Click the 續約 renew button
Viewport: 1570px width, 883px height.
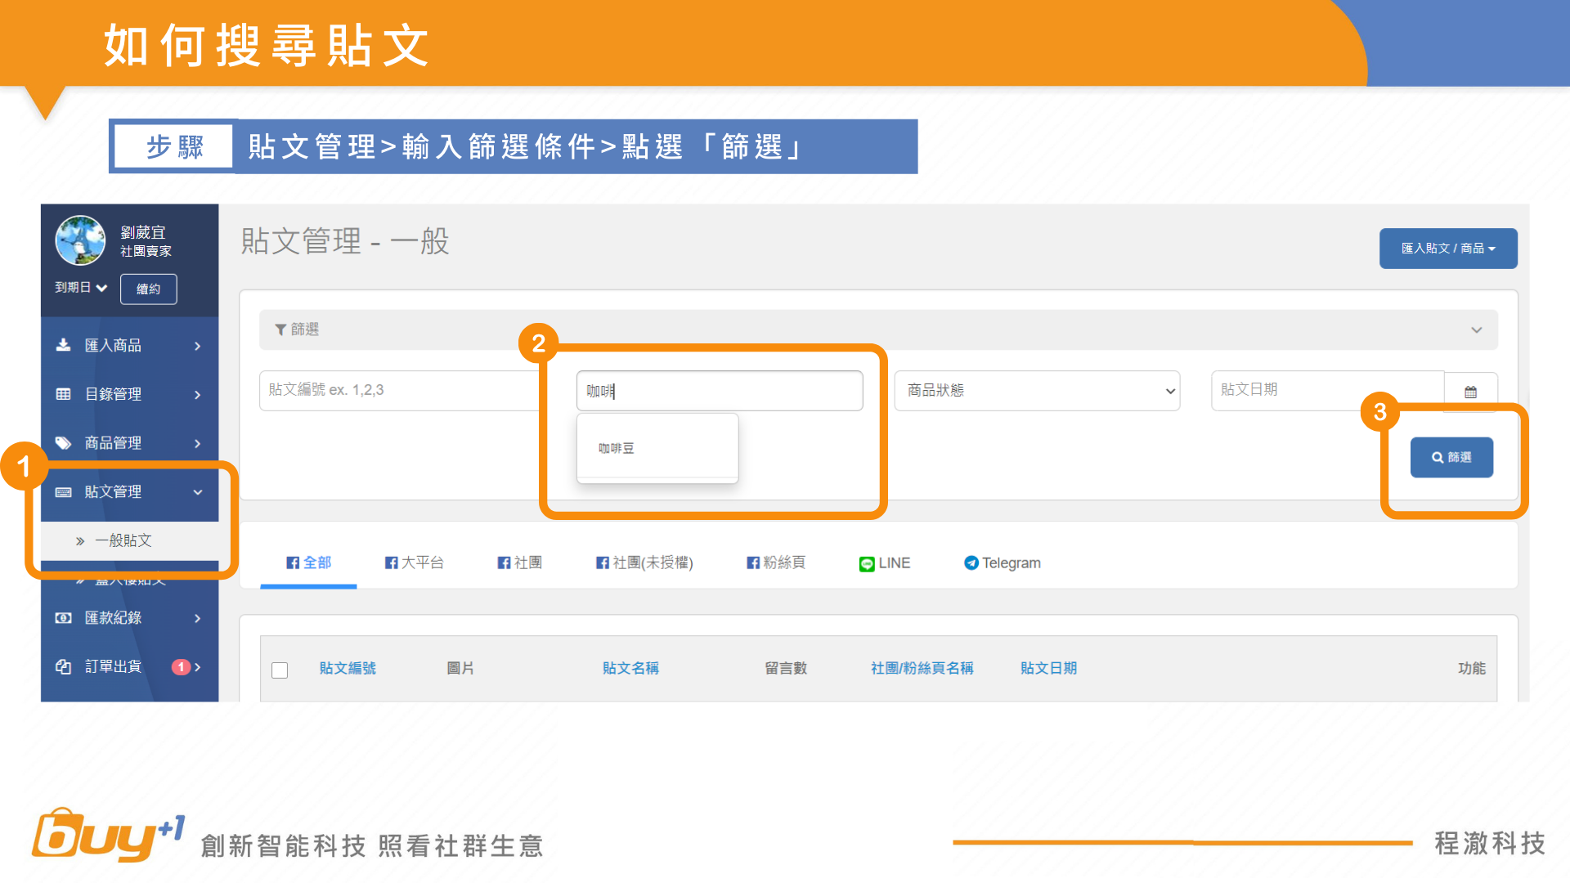point(148,289)
